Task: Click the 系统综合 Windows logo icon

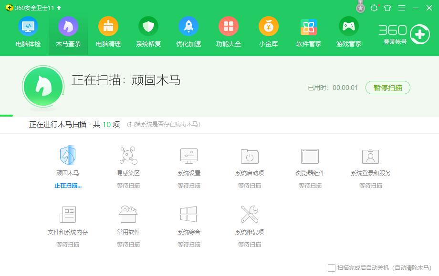Action: pyautogui.click(x=188, y=214)
